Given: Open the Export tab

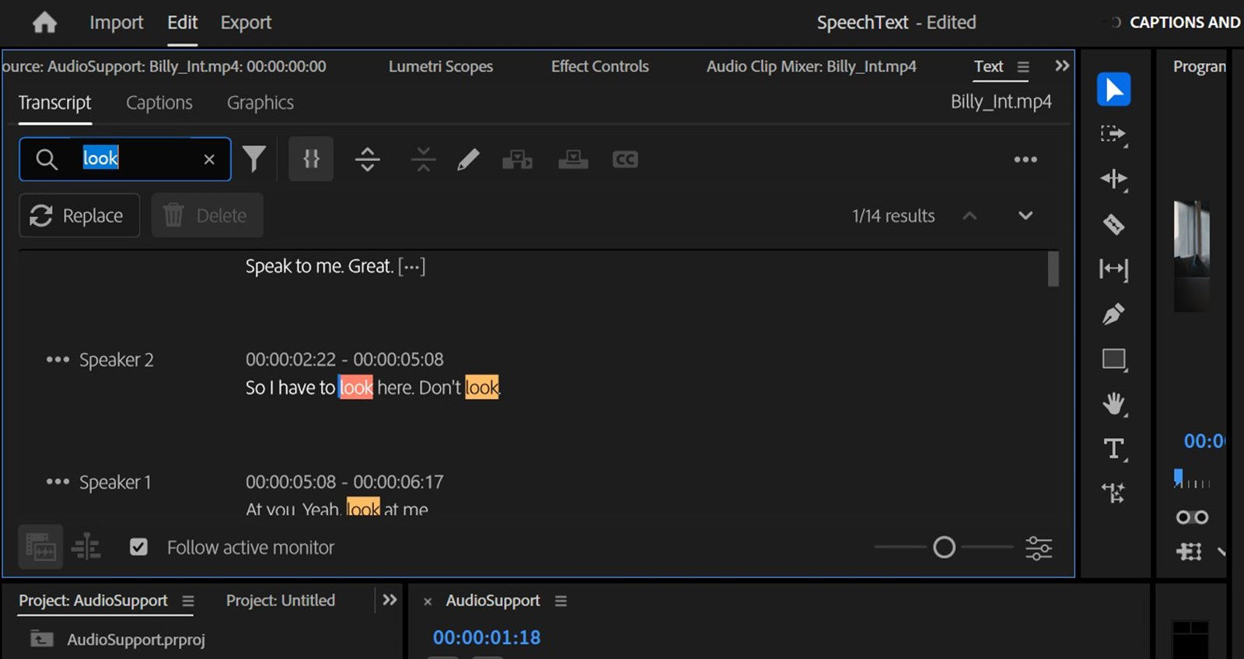Looking at the screenshot, I should pos(246,23).
